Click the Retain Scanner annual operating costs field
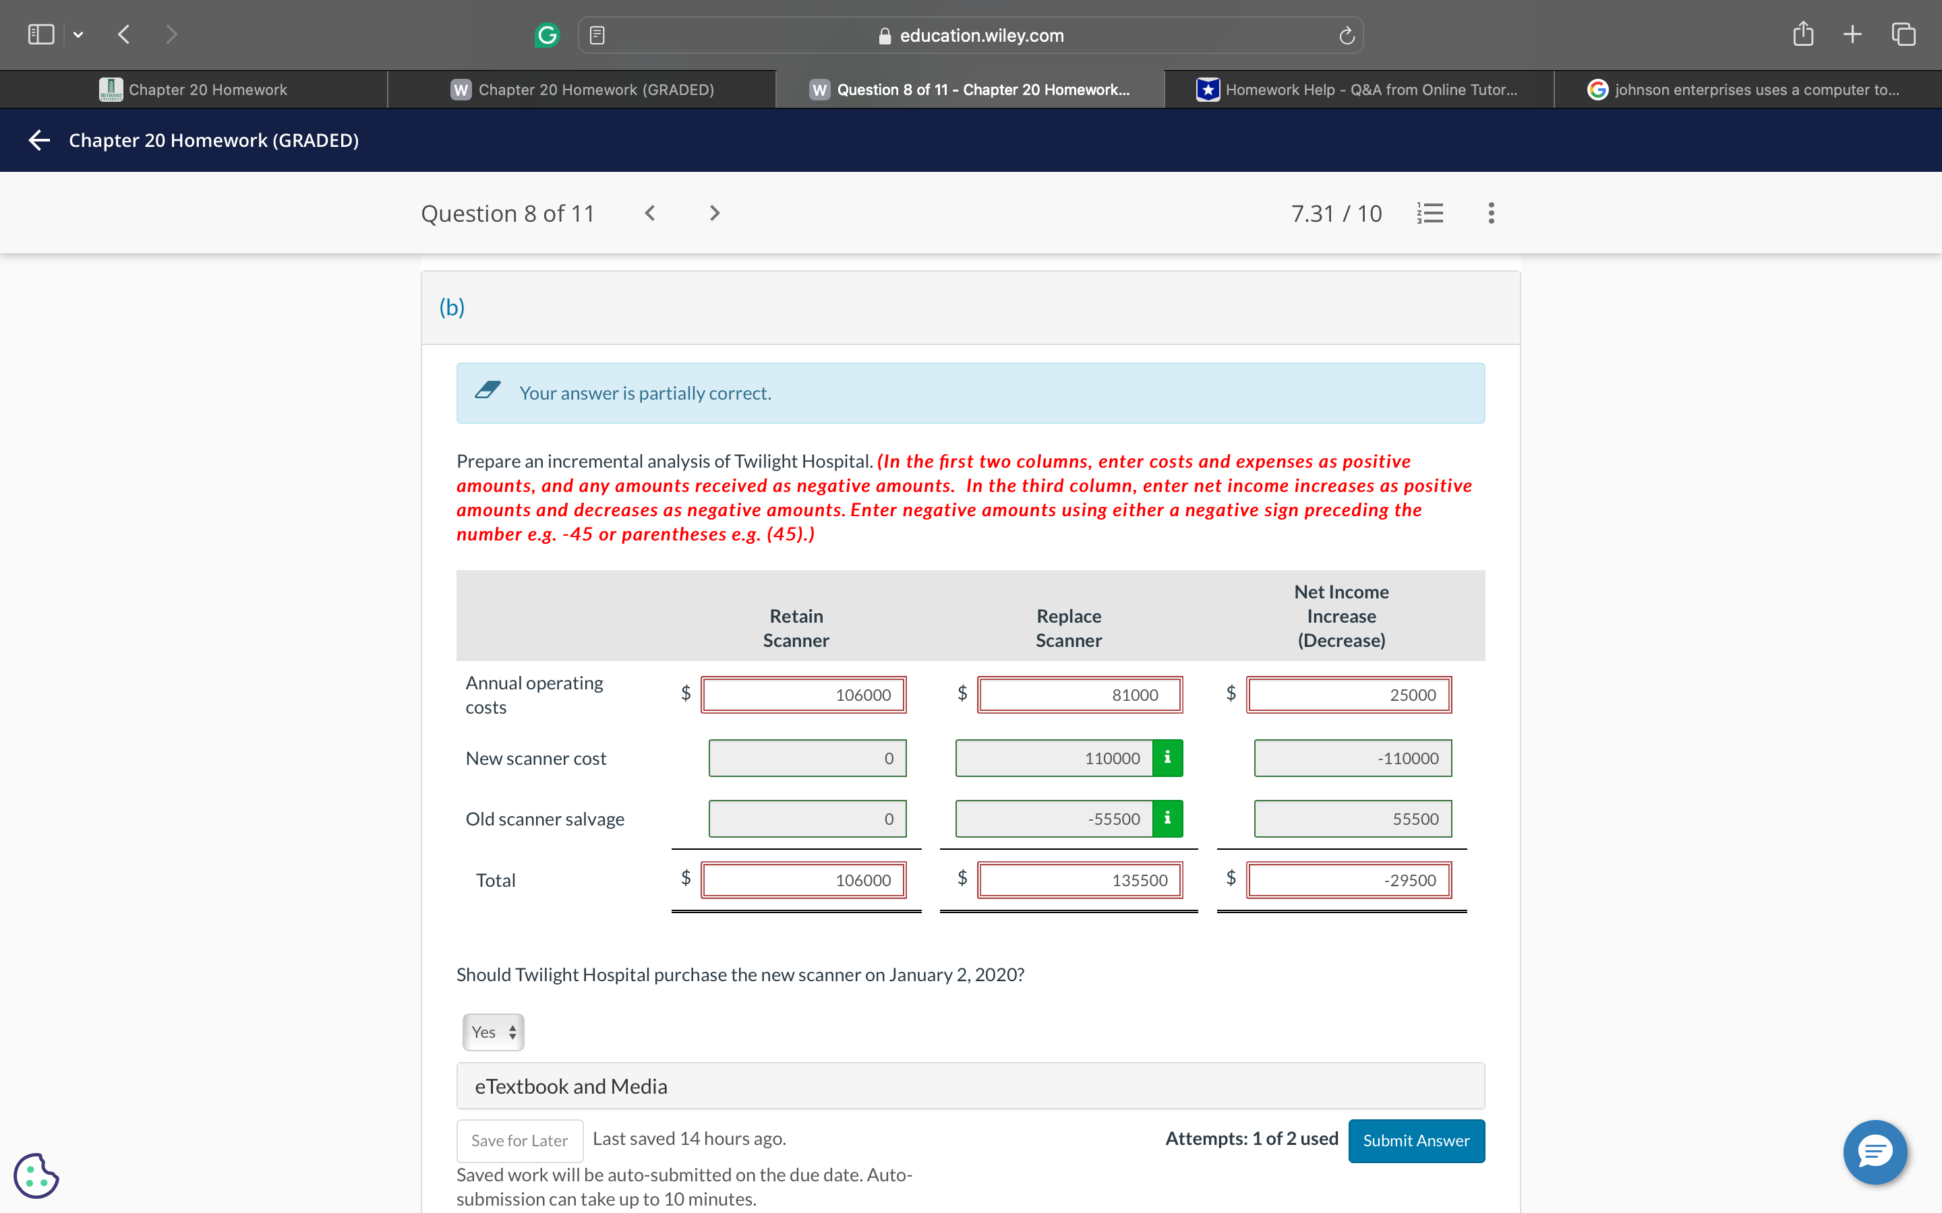This screenshot has width=1942, height=1213. click(803, 695)
